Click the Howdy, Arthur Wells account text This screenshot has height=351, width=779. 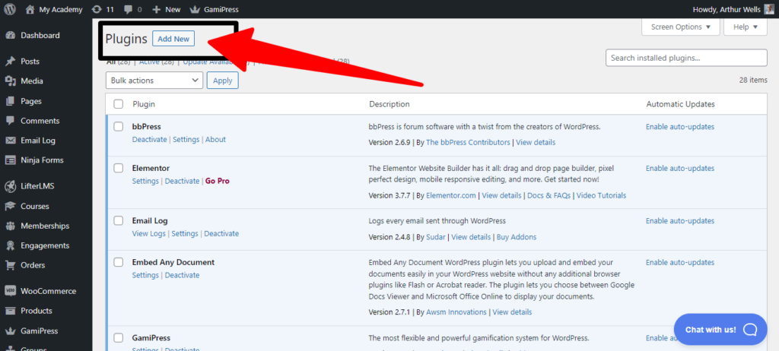pyautogui.click(x=726, y=9)
